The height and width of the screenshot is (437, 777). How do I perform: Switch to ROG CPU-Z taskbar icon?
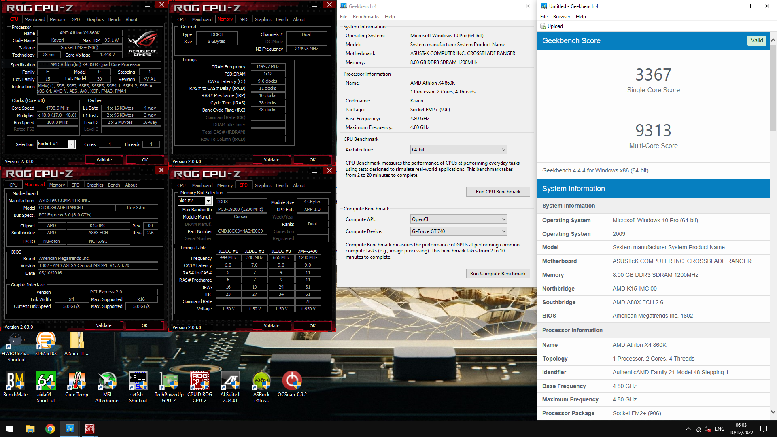pyautogui.click(x=89, y=429)
